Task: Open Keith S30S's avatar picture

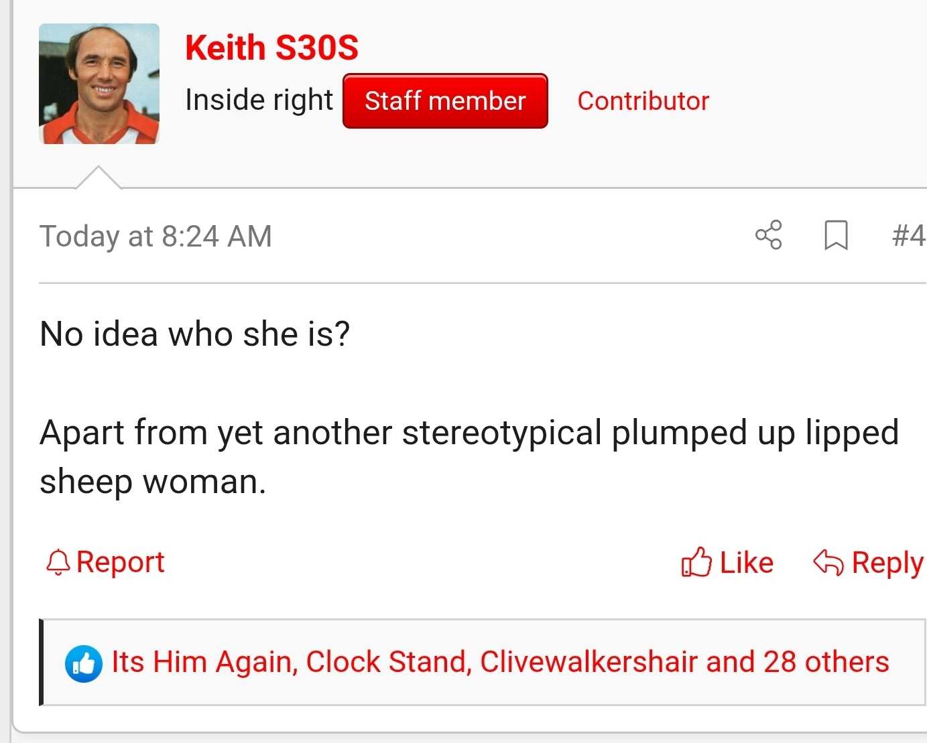Action: pyautogui.click(x=99, y=84)
